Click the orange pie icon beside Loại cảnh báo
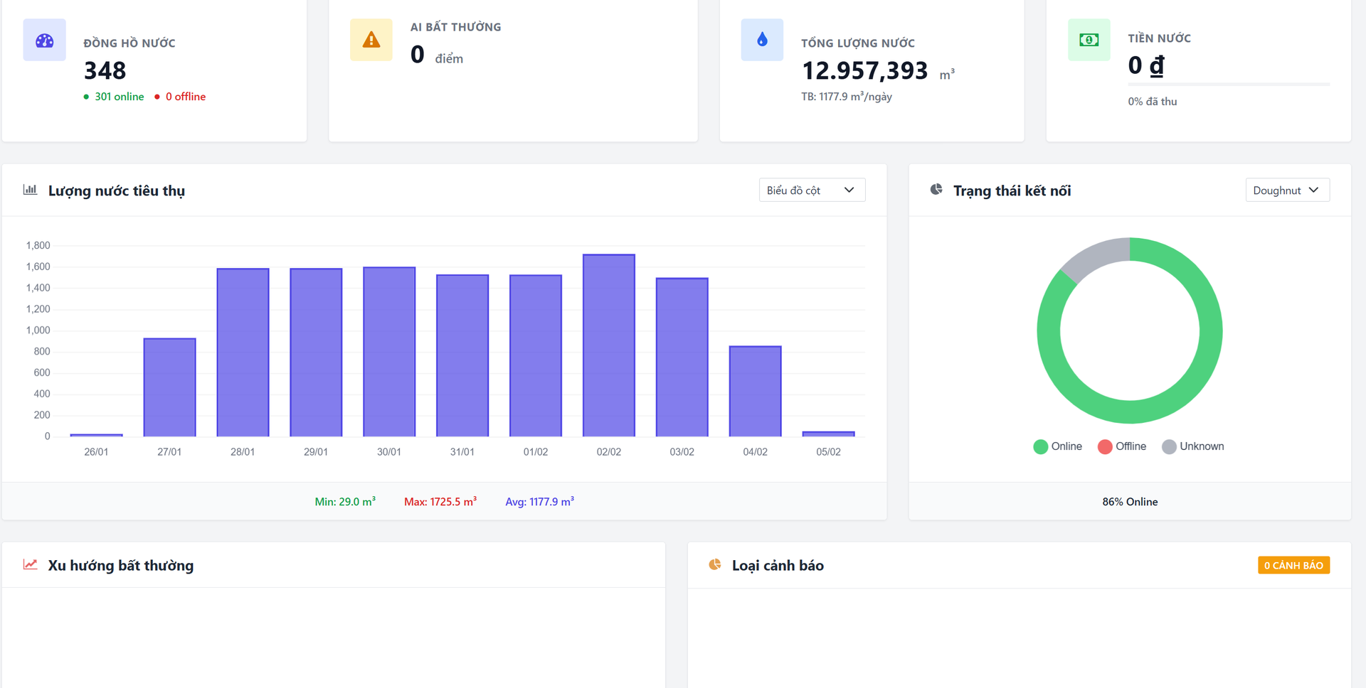This screenshot has height=688, width=1366. click(715, 564)
